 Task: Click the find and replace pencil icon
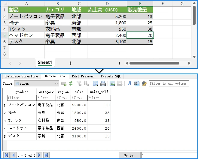pyautogui.click(x=144, y=83)
